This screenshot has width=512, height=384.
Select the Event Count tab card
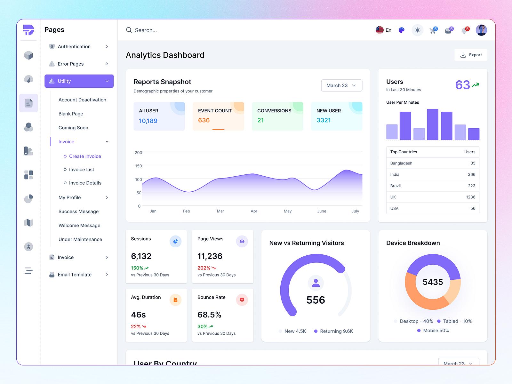(x=218, y=116)
